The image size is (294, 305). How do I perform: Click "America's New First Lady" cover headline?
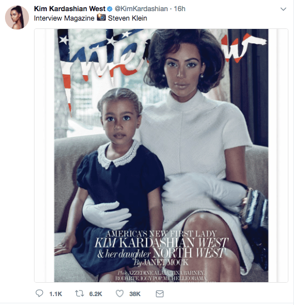161,234
